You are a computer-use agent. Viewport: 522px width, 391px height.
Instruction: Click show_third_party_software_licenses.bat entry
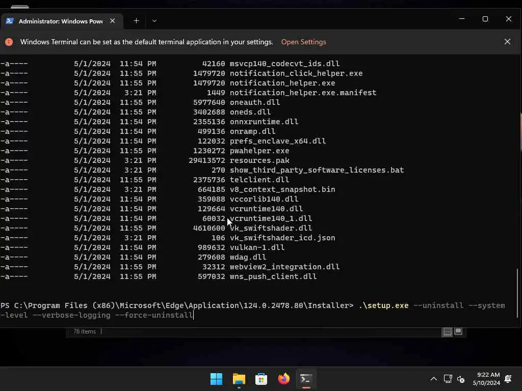317,170
